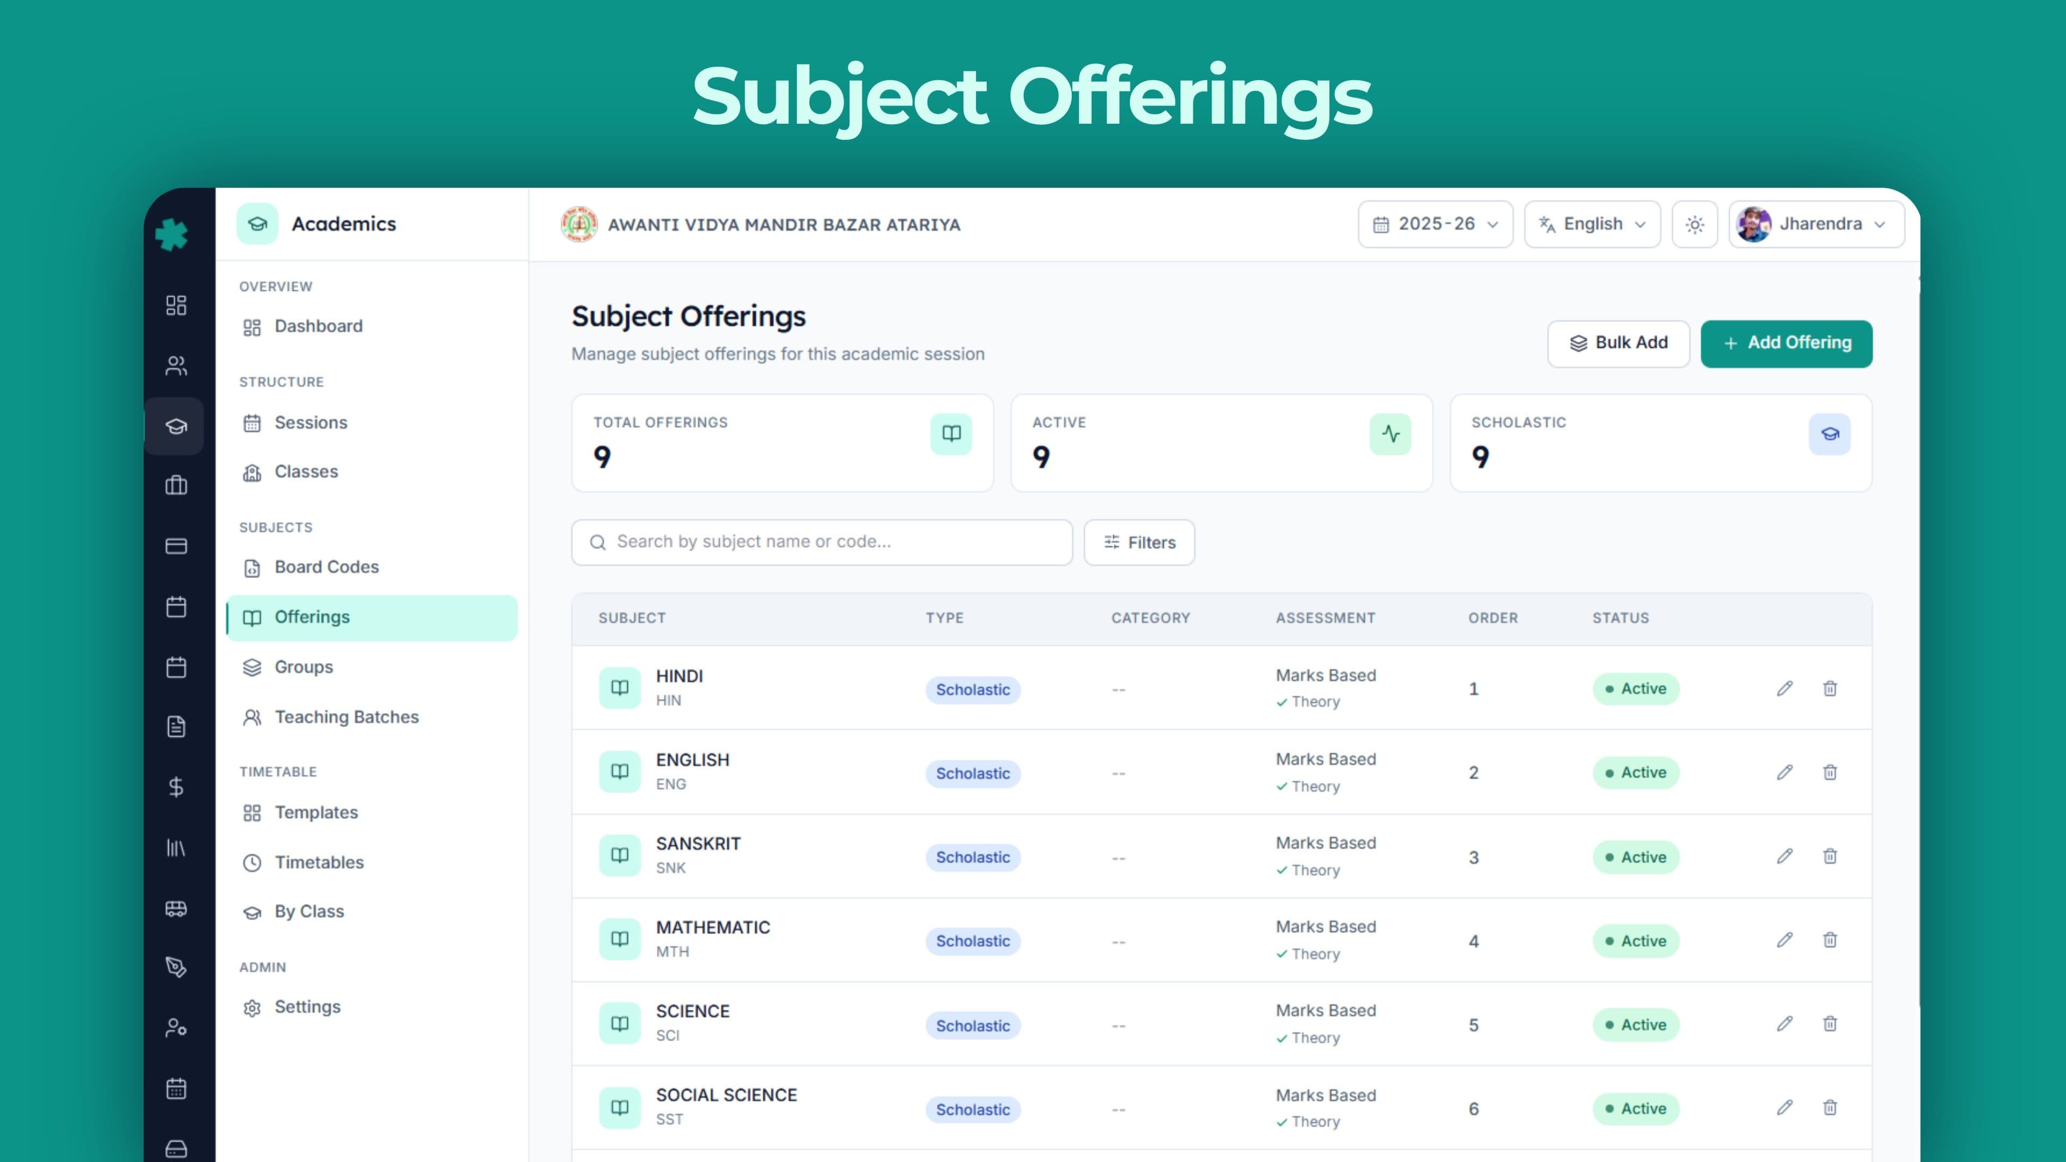
Task: Click the search by subject name field
Action: pyautogui.click(x=821, y=542)
